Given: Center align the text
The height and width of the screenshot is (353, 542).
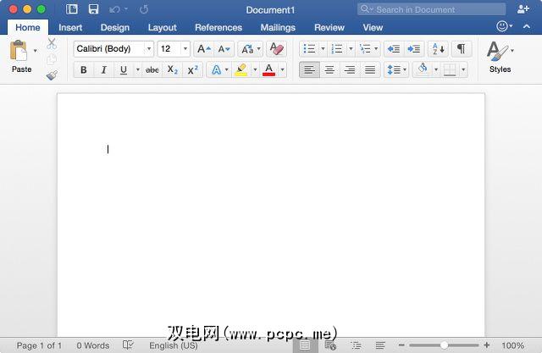Looking at the screenshot, I should click(329, 70).
